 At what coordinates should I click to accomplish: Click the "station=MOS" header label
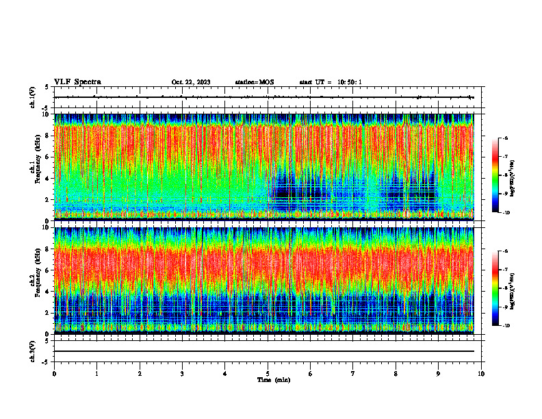pyautogui.click(x=255, y=82)
